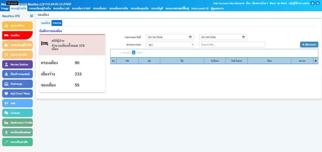
Task: Click the vacant beds value 233
Action: (78, 74)
